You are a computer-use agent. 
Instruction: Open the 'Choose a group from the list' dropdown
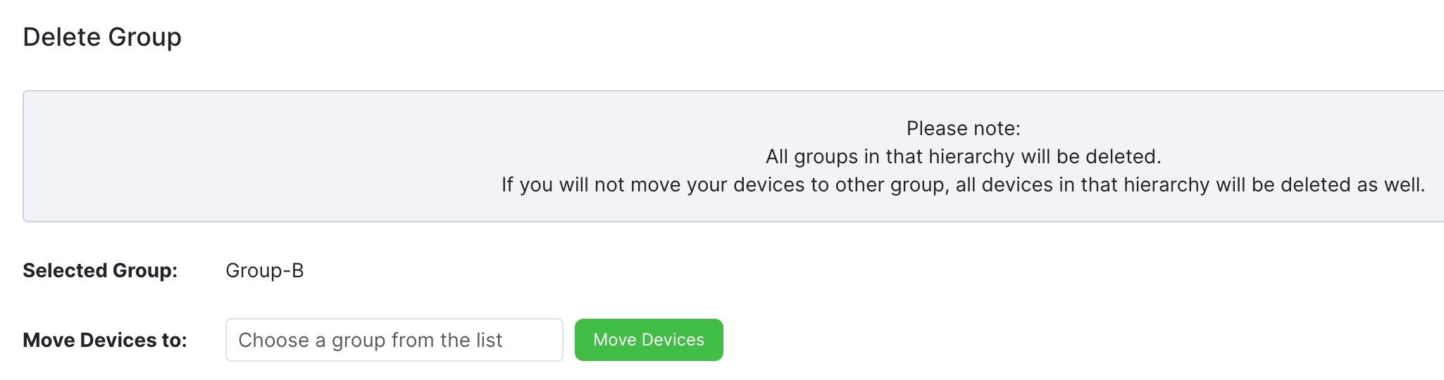coord(394,340)
